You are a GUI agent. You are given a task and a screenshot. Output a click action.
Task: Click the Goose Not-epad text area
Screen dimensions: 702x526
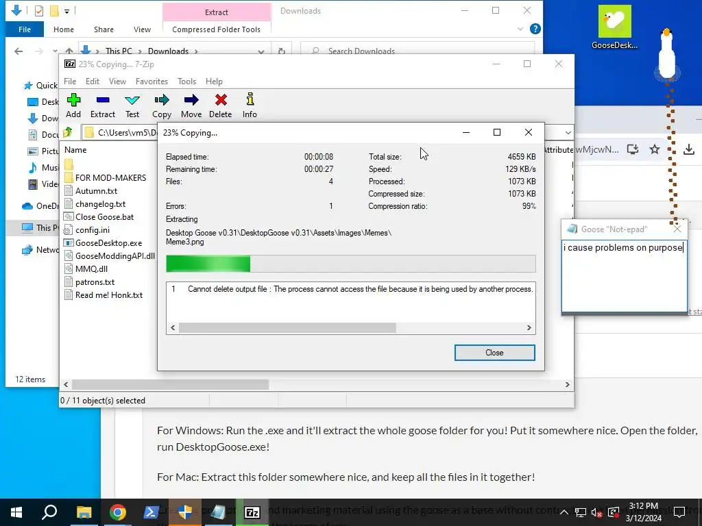[x=624, y=276]
